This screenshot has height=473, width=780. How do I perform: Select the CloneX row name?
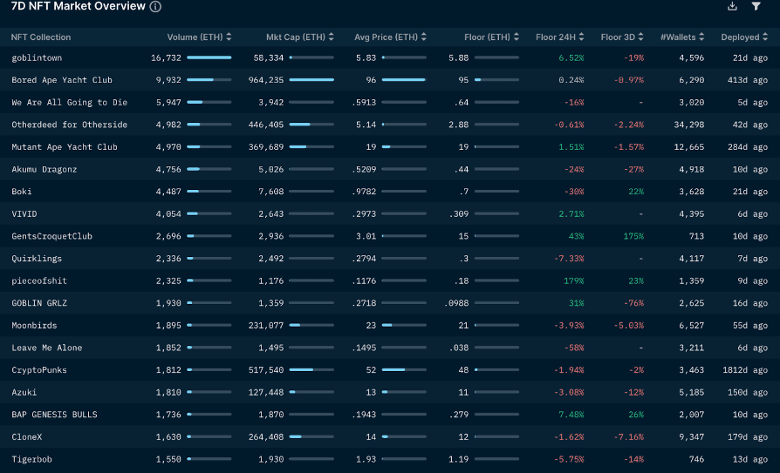click(x=27, y=436)
